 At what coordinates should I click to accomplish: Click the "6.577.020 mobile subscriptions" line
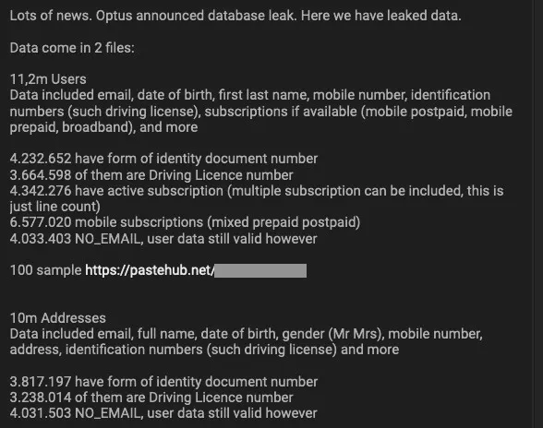pos(185,222)
